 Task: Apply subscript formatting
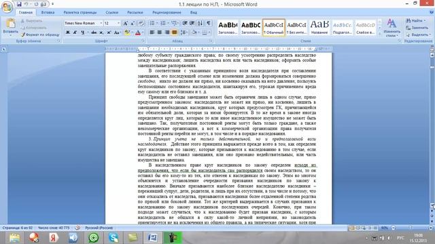tap(101, 33)
